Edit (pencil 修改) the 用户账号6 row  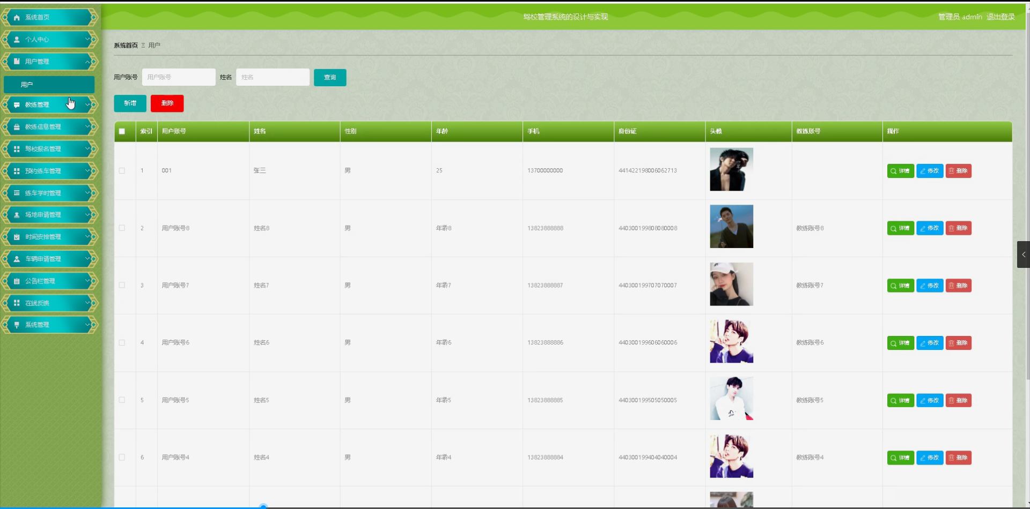click(x=930, y=343)
